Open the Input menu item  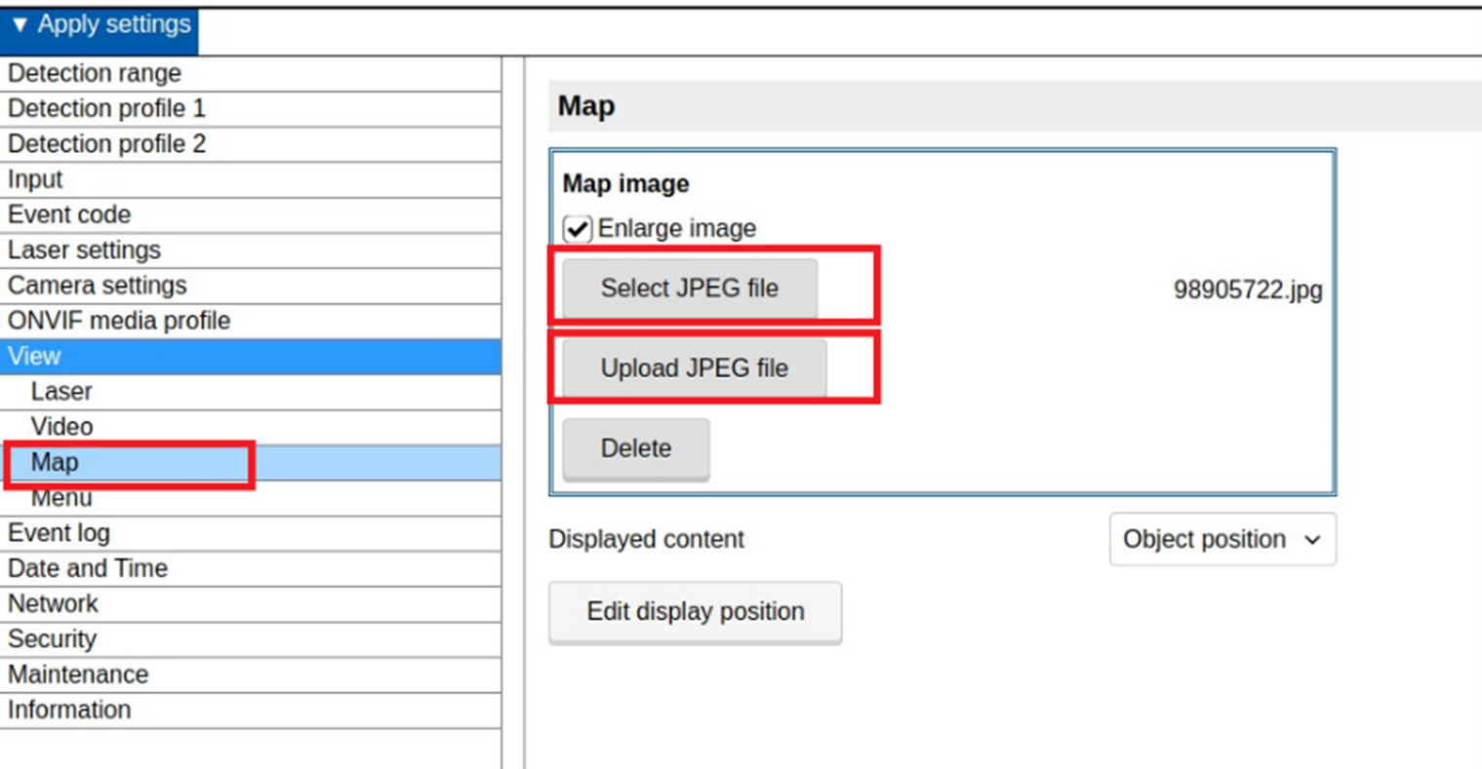tap(35, 179)
